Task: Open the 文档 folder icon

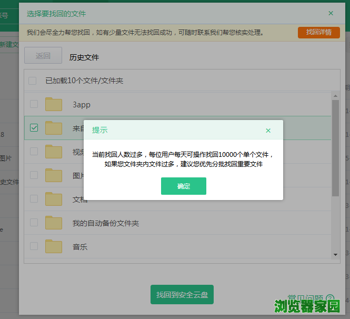Action: click(54, 199)
